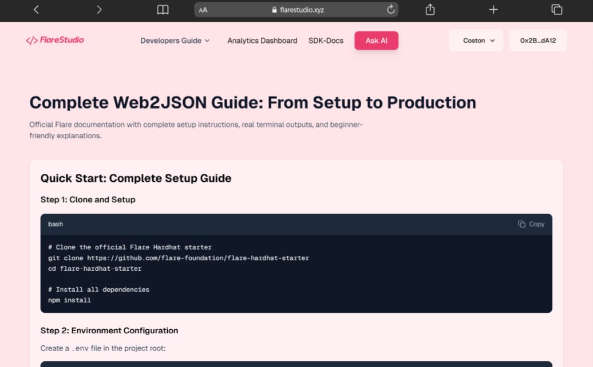This screenshot has height=367, width=593.
Task: Tap the padlock icon in address bar
Action: click(x=274, y=10)
